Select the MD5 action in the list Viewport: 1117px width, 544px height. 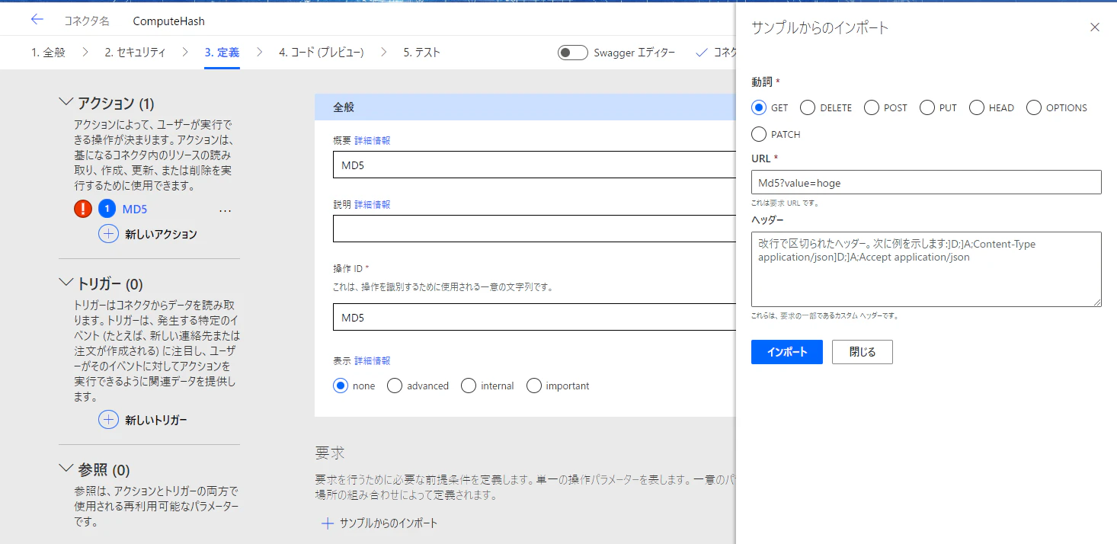pyautogui.click(x=135, y=209)
